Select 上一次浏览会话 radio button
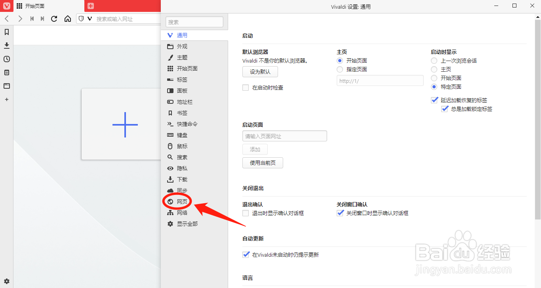The width and height of the screenshot is (541, 288). (x=434, y=61)
